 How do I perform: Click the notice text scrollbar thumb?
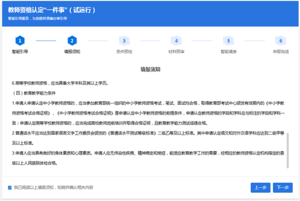288,151
